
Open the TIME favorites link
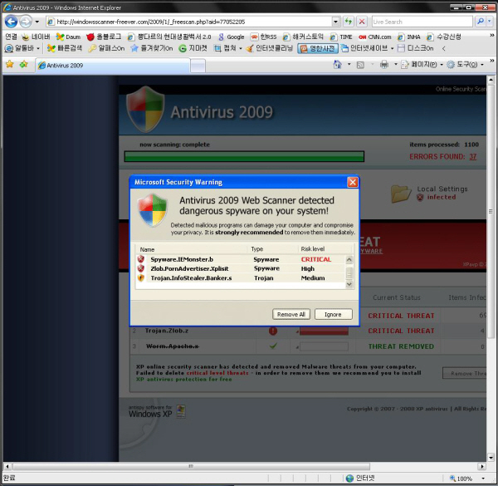(x=341, y=37)
